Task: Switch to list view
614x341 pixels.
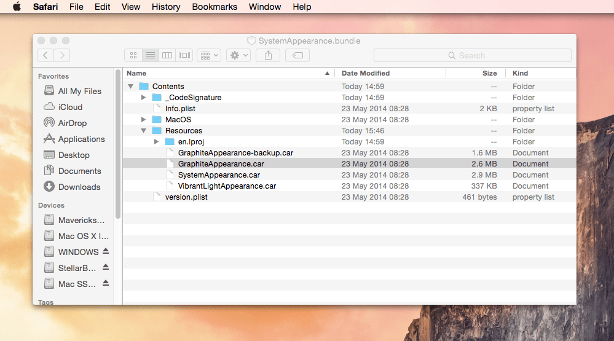Action: click(x=151, y=55)
